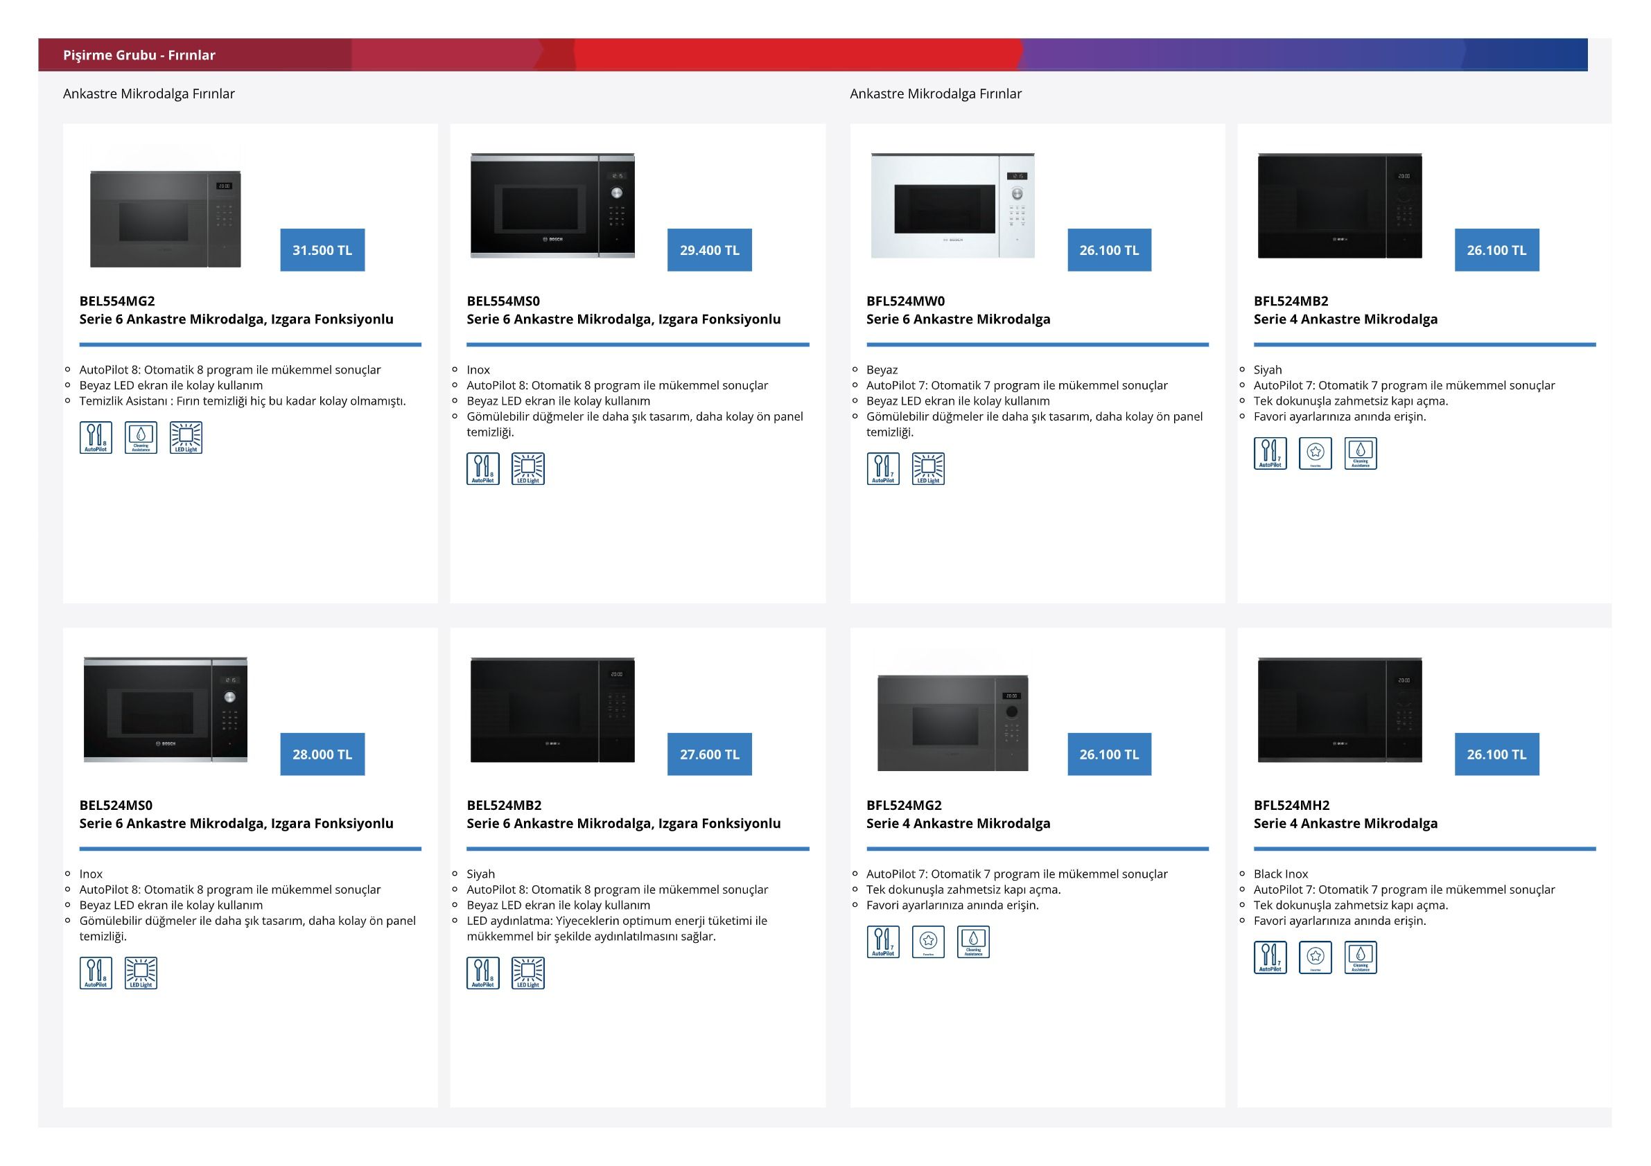
Task: Click the LED Light icon under BEL554MG2
Action: tap(186, 438)
